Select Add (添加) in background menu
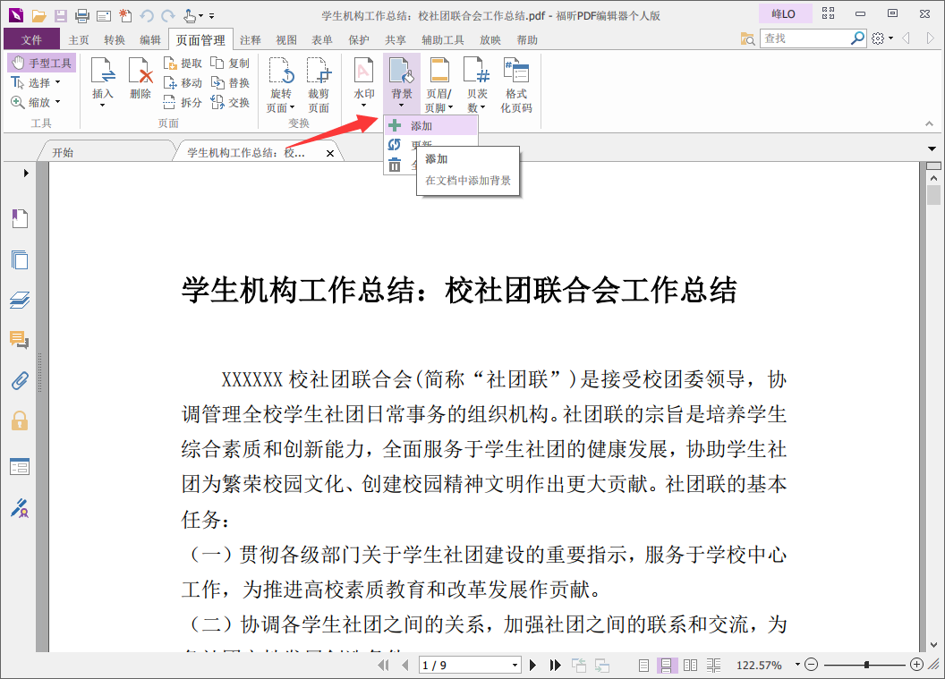The image size is (945, 679). tap(431, 126)
